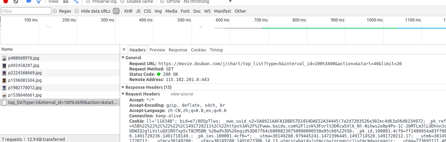
Task: Open the Timing tab
Action: point(216,50)
